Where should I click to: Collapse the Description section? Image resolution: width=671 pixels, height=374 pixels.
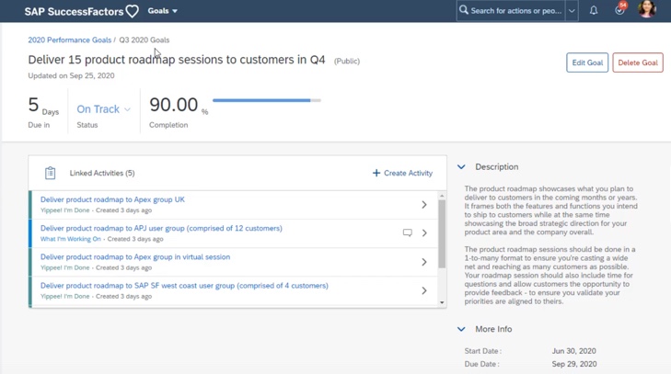click(x=461, y=167)
